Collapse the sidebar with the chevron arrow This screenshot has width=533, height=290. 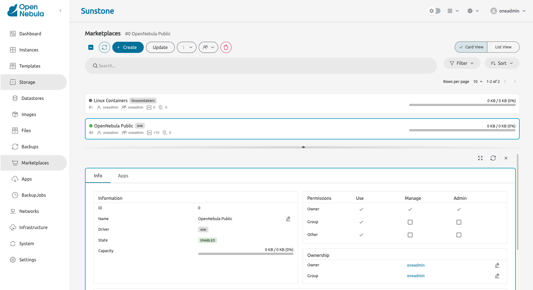(60, 11)
